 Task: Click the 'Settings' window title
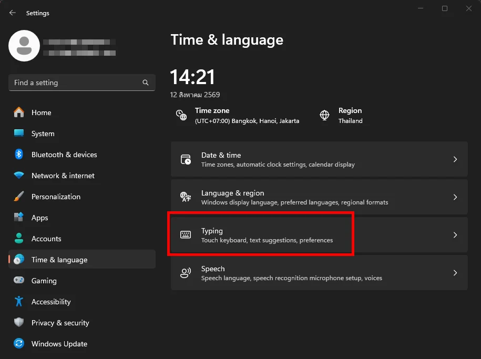click(38, 13)
